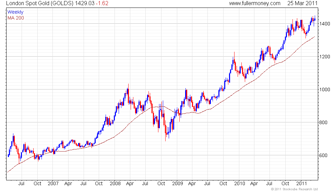Click the price value 1429.03

(85, 3)
